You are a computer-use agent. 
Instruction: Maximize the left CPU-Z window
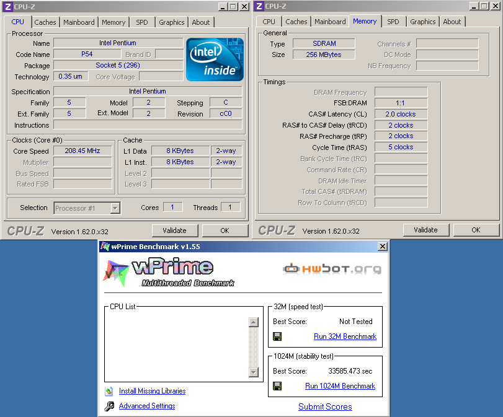233,6
